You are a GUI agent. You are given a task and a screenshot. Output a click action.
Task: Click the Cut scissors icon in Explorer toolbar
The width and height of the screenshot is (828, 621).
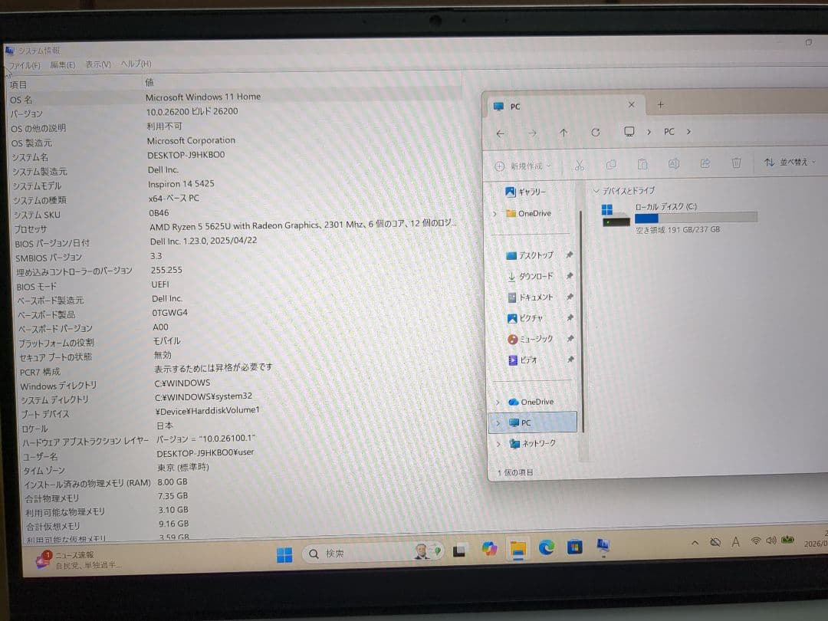[580, 164]
